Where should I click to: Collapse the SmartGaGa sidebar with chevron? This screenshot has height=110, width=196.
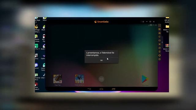[162, 42]
